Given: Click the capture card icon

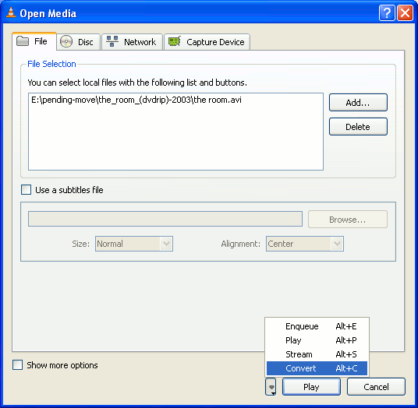Looking at the screenshot, I should 175,41.
